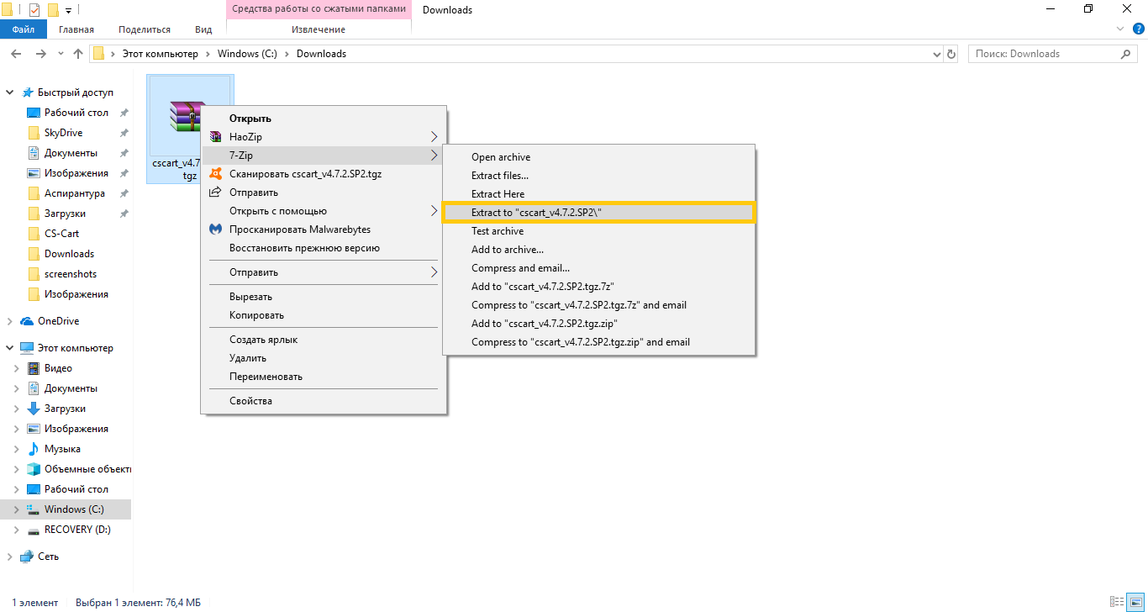This screenshot has width=1148, height=612.
Task: Click the Видео icon under Этот компьютер
Action: click(x=34, y=368)
